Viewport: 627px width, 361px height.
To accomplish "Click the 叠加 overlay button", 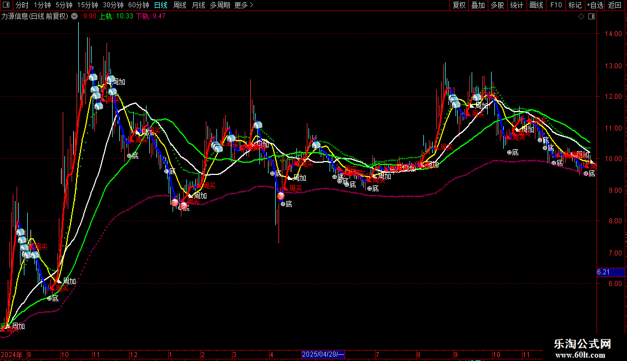I will (478, 5).
